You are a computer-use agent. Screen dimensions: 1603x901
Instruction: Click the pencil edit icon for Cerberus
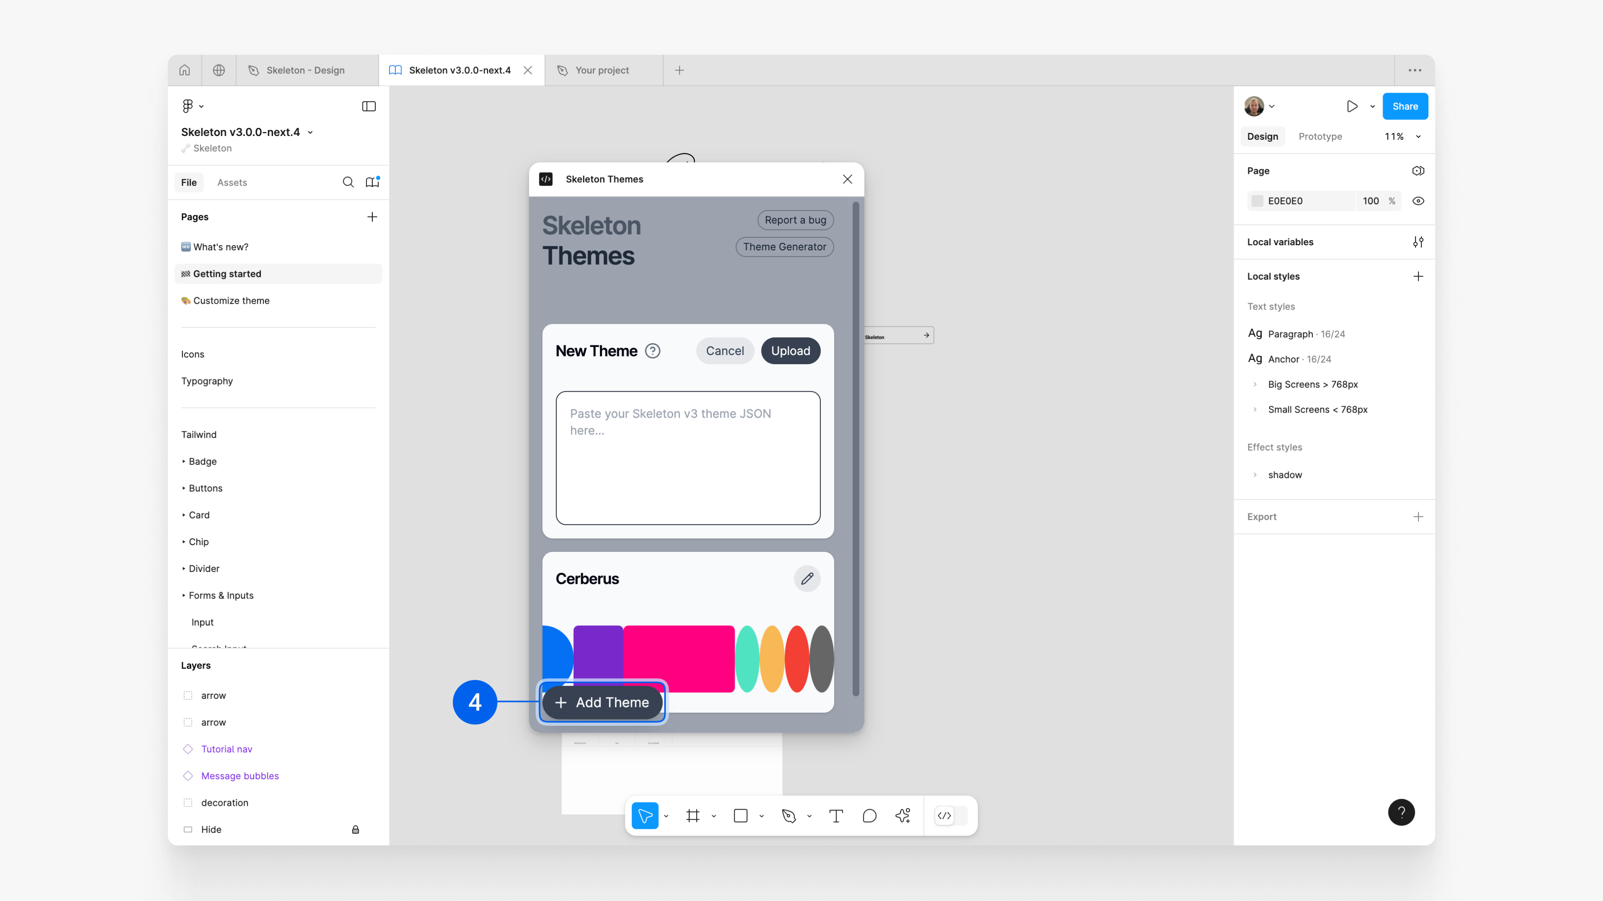point(807,579)
